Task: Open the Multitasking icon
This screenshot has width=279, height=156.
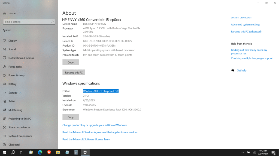Action: point(4,110)
